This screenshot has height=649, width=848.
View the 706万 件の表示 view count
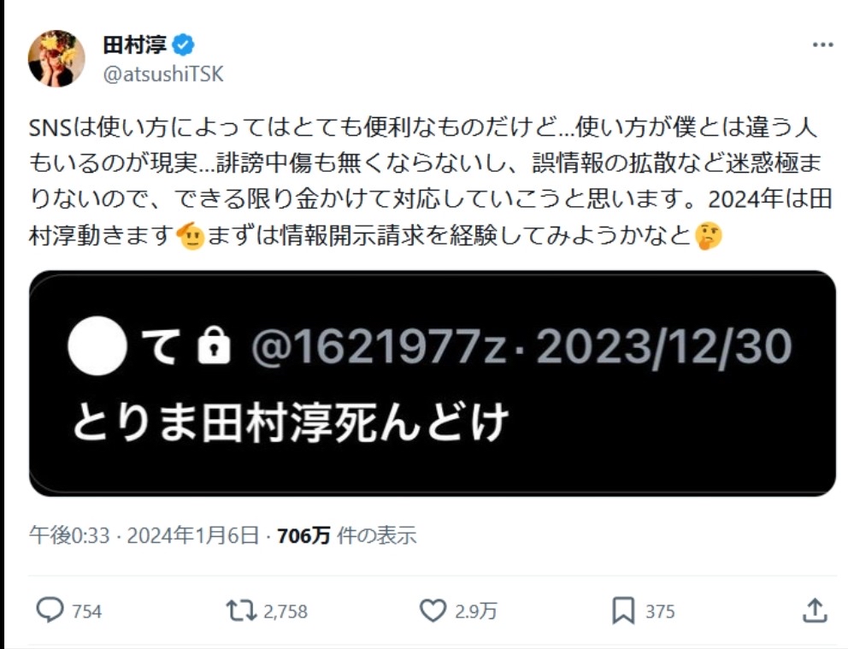tap(347, 535)
